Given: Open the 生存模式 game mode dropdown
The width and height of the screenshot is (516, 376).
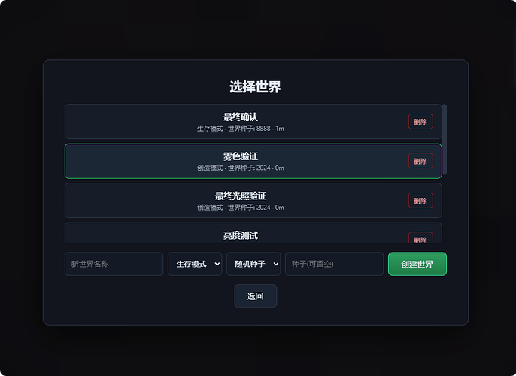Looking at the screenshot, I should click(195, 264).
